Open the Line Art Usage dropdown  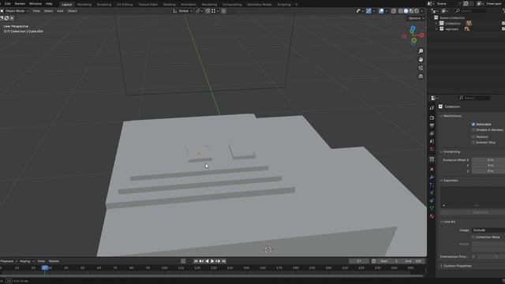488,230
